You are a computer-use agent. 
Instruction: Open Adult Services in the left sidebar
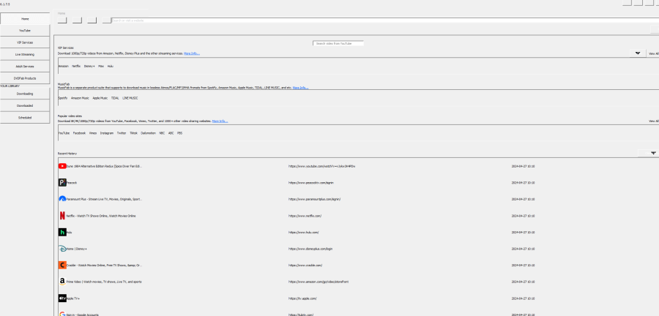coord(25,67)
